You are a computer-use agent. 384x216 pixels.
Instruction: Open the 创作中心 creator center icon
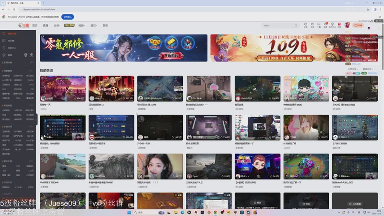click(x=332, y=25)
